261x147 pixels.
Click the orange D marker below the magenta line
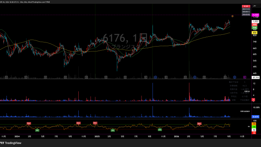coord(232,16)
